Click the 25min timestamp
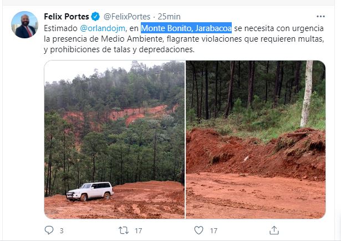 pyautogui.click(x=169, y=17)
